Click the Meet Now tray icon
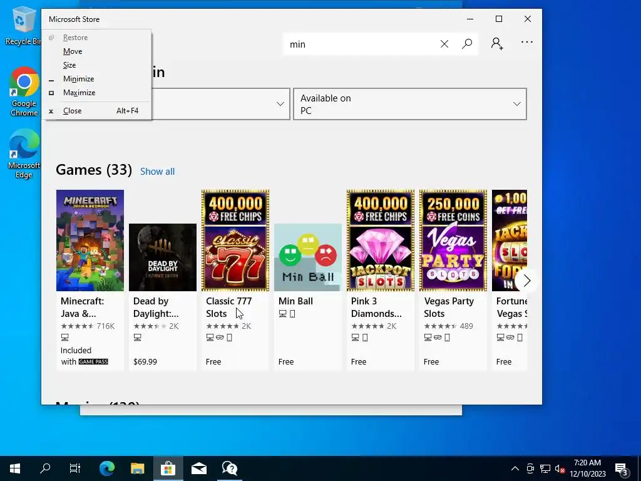Viewport: 641px width, 481px height. [x=530, y=468]
